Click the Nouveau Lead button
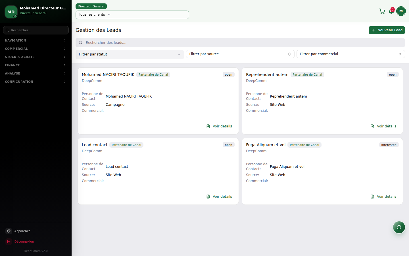Viewport: 409px width, 256px height. 387,30
